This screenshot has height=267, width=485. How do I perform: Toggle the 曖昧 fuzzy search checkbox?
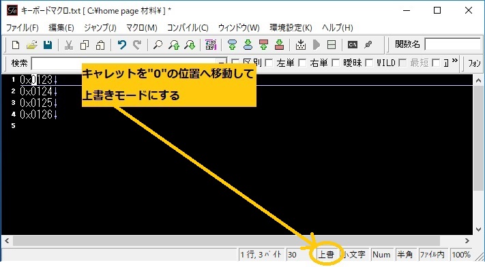[336, 63]
